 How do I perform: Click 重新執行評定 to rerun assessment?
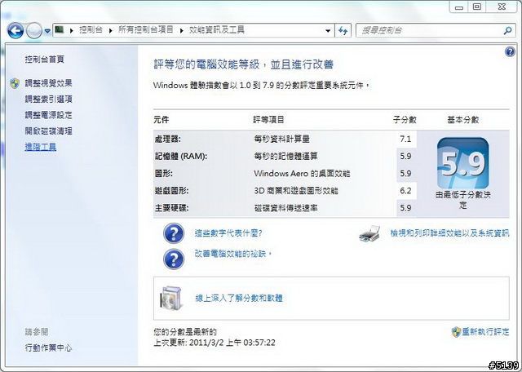[x=485, y=332]
